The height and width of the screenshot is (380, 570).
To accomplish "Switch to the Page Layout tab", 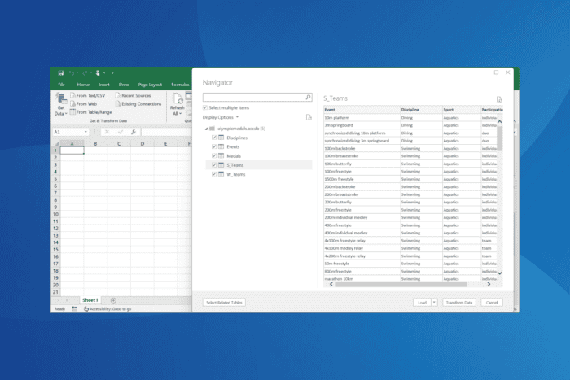I will click(x=150, y=85).
